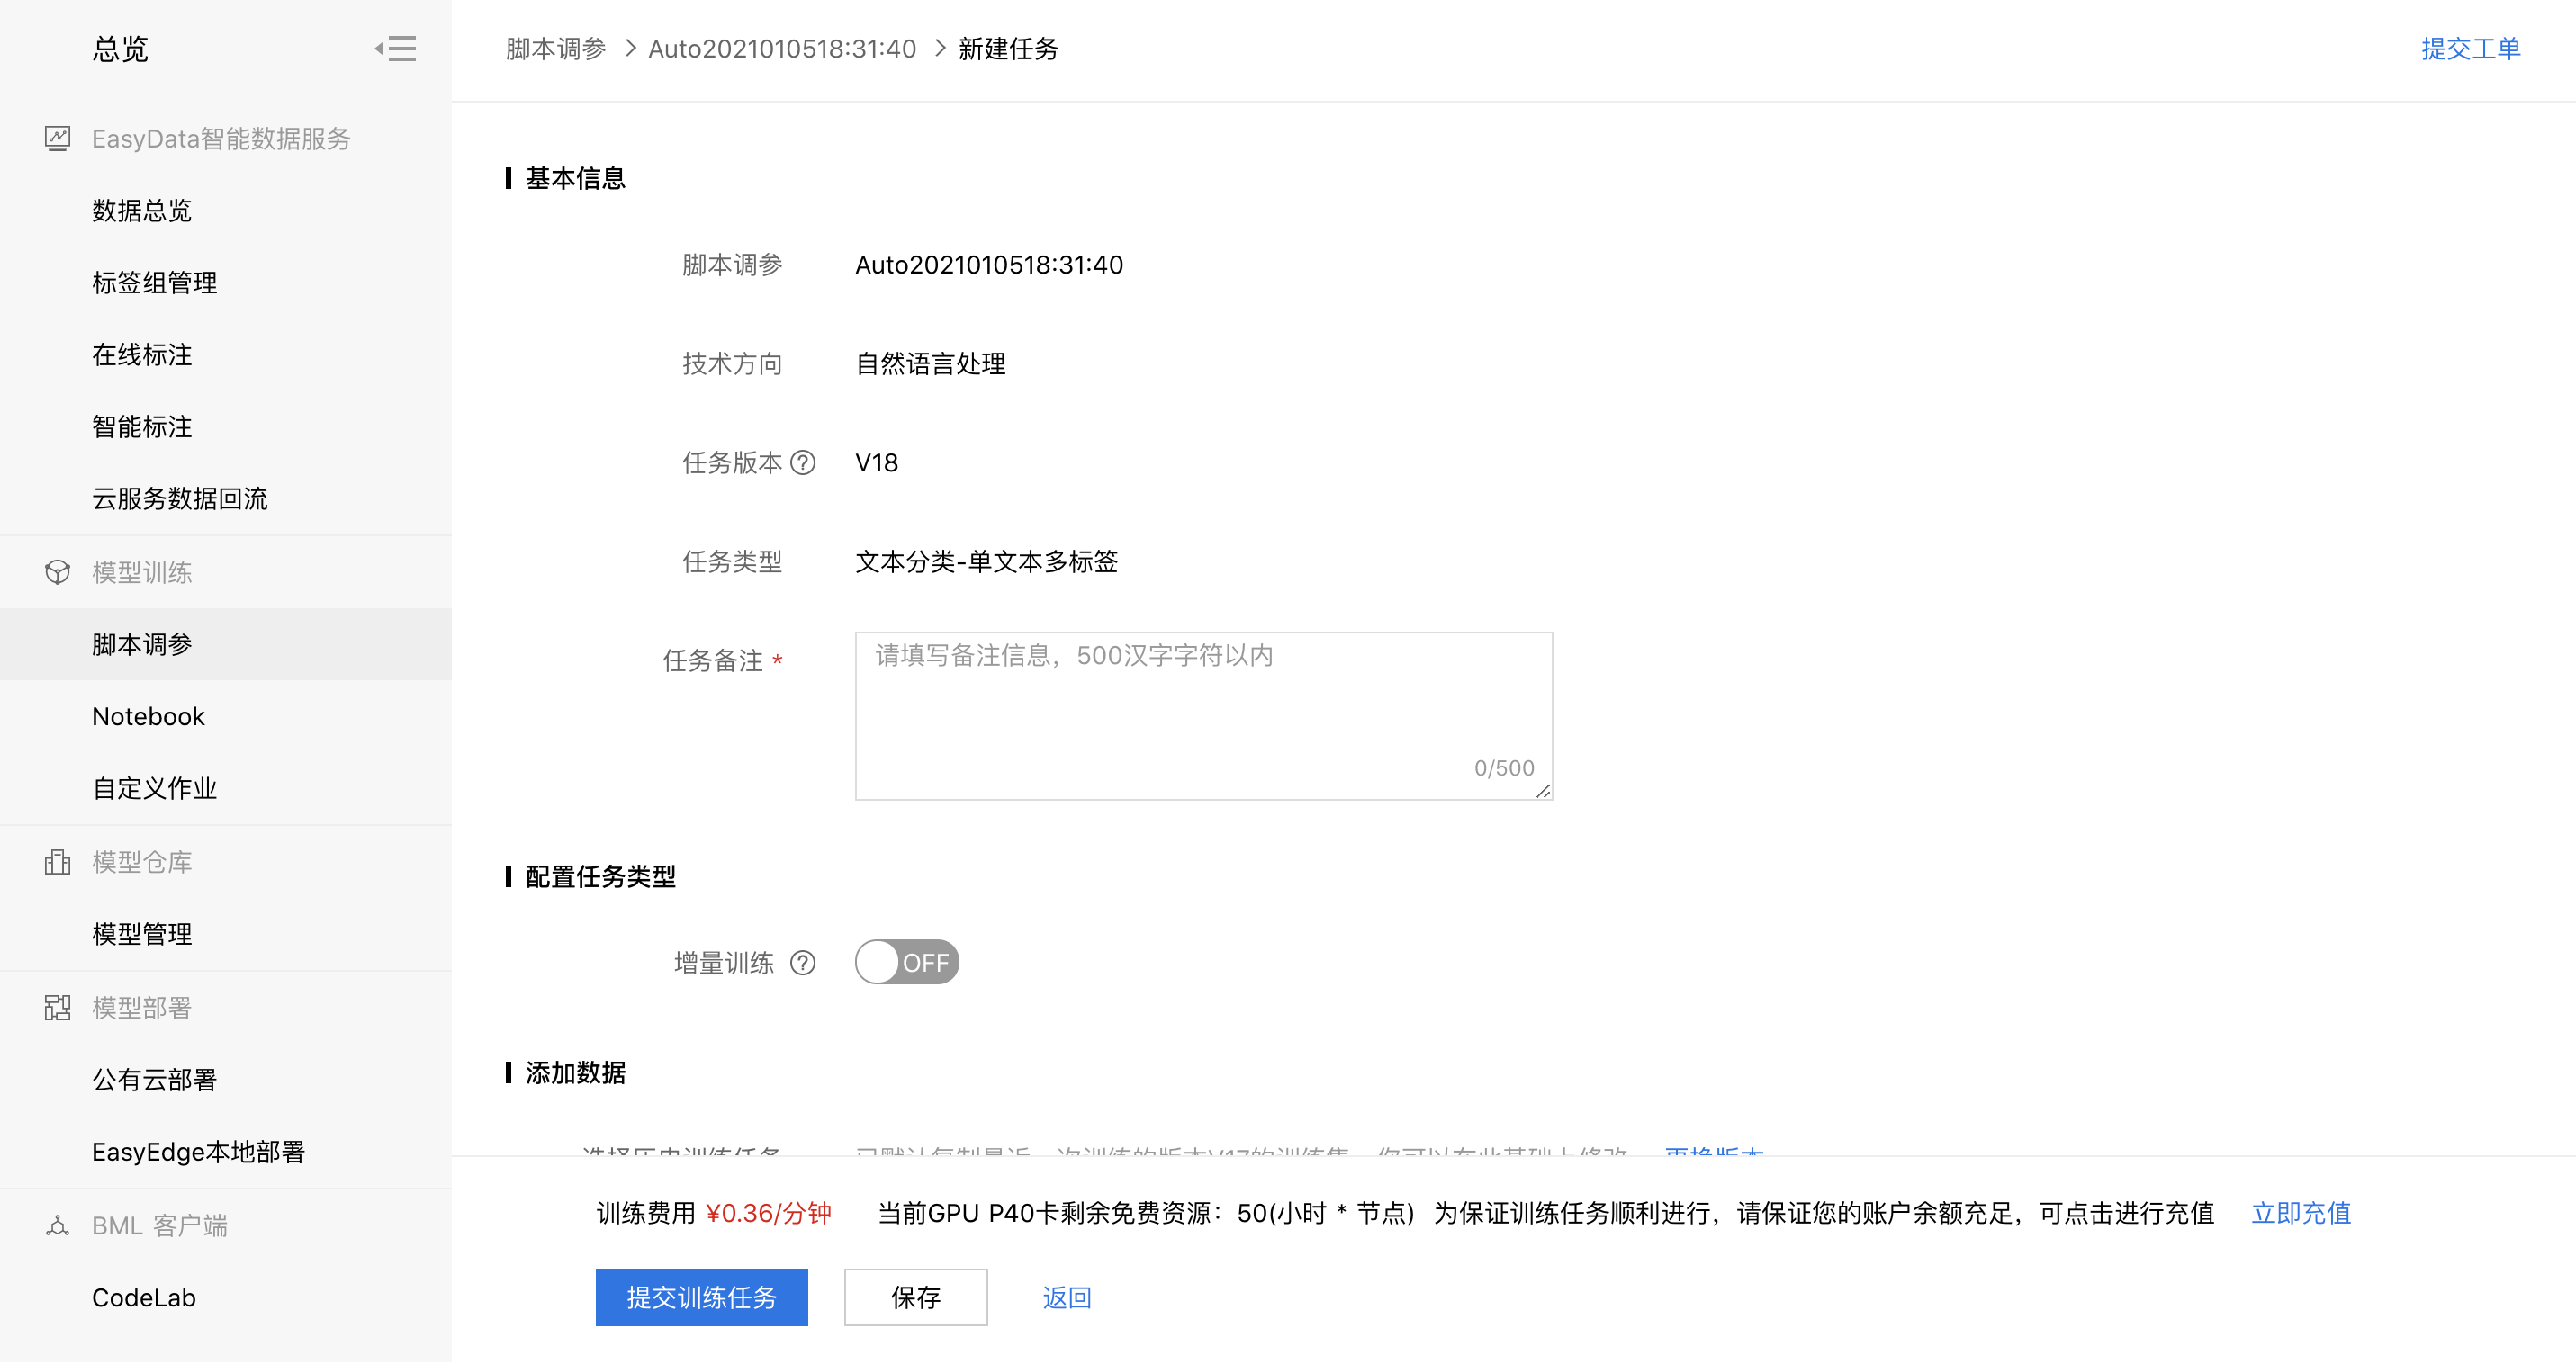Screen dimensions: 2576x1364
Task: Grab the textarea resize handle corner
Action: [1543, 792]
